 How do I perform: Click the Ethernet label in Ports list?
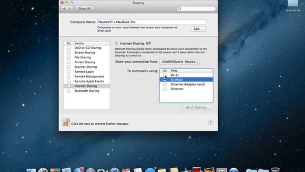click(177, 89)
